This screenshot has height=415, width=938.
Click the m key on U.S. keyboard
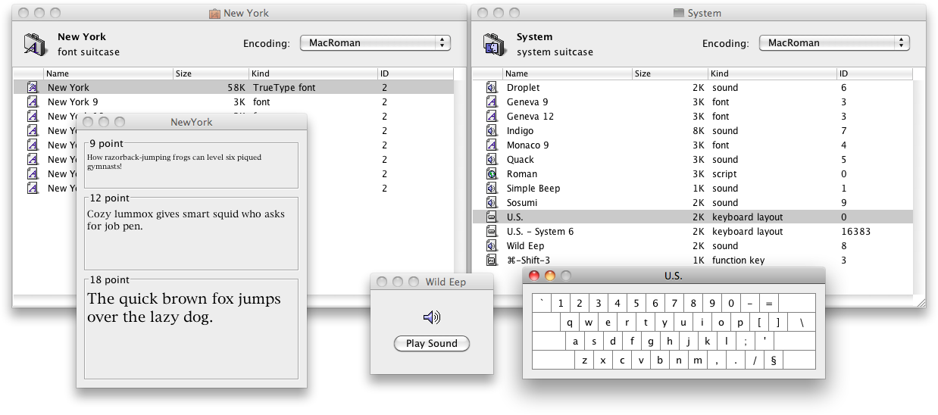[x=698, y=360]
